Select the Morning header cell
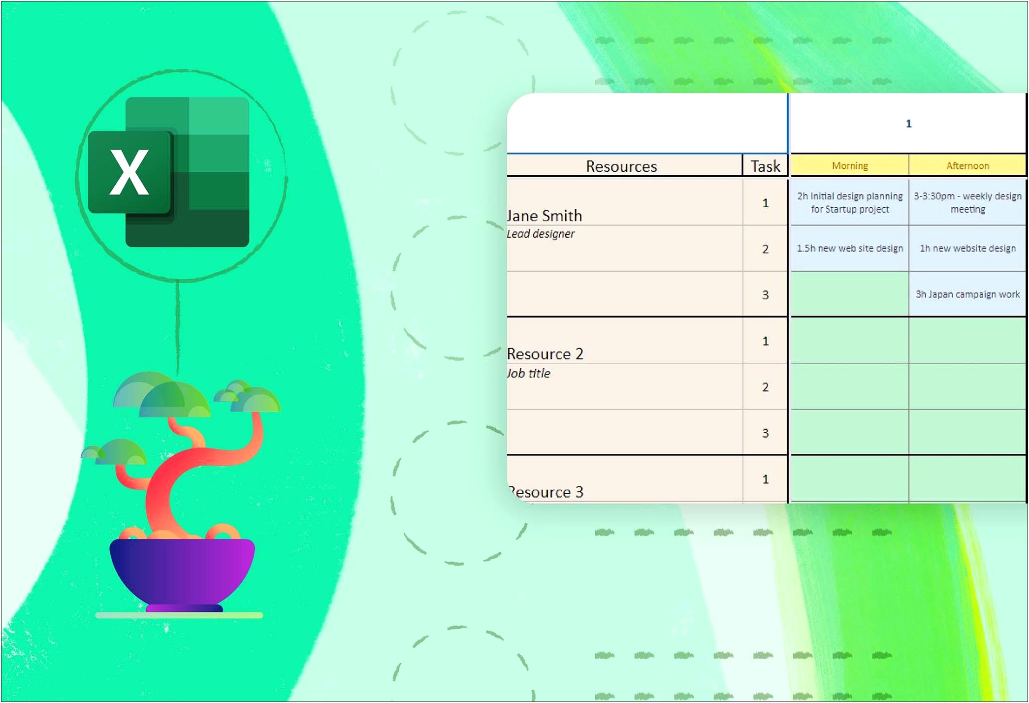 tap(850, 165)
